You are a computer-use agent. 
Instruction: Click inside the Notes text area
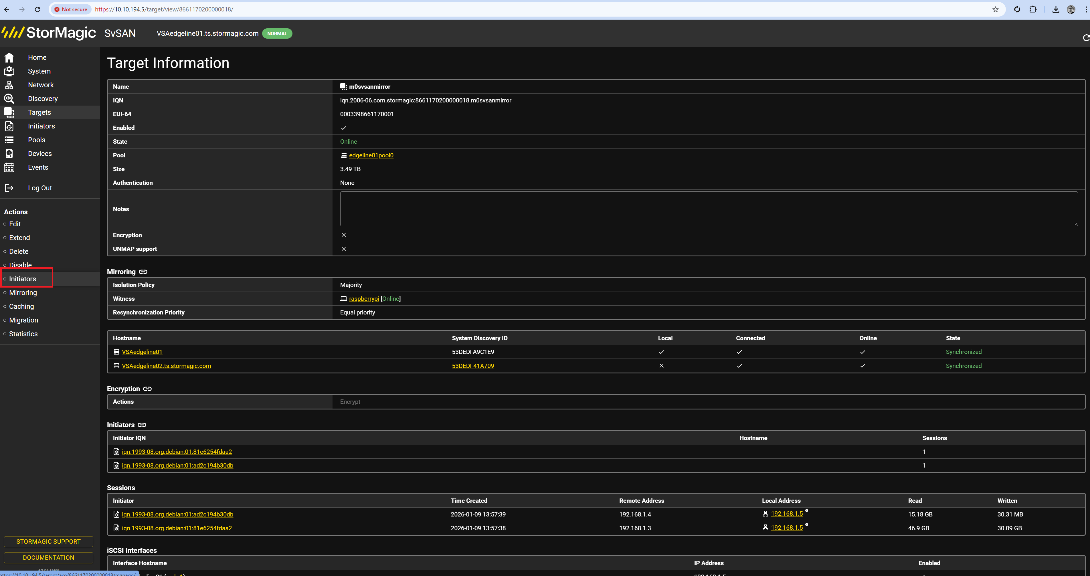coord(709,209)
